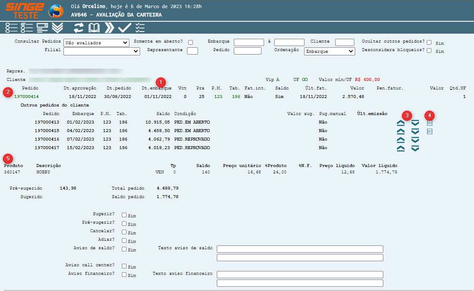Click the stacked down chevrons toolbar icon
Screen dimensions: 474x291
point(57,28)
